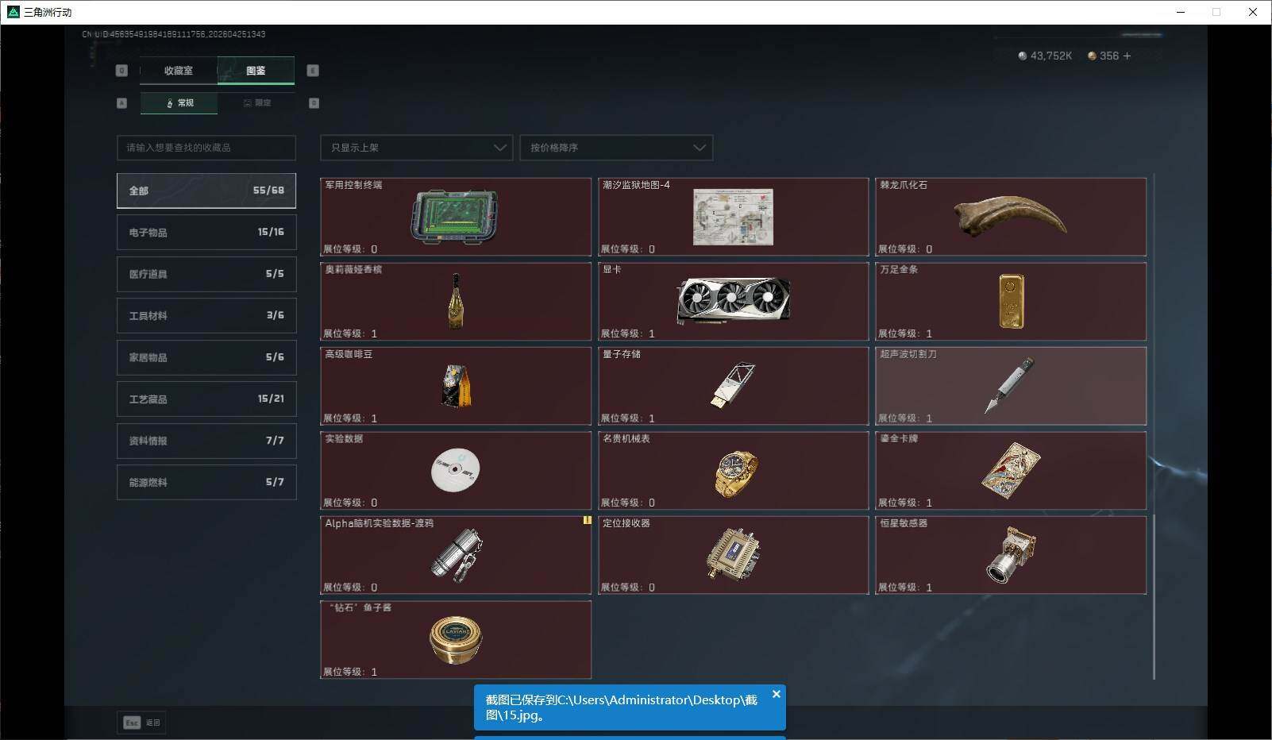
Task: Choose the 万足金条 gold bar
Action: 1011,302
